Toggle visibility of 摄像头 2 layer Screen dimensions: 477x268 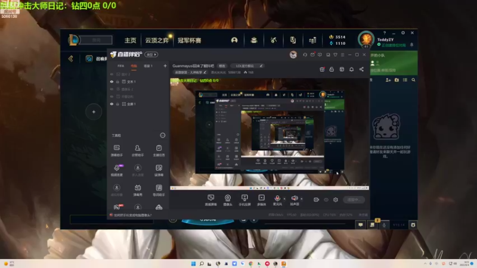[x=111, y=89]
